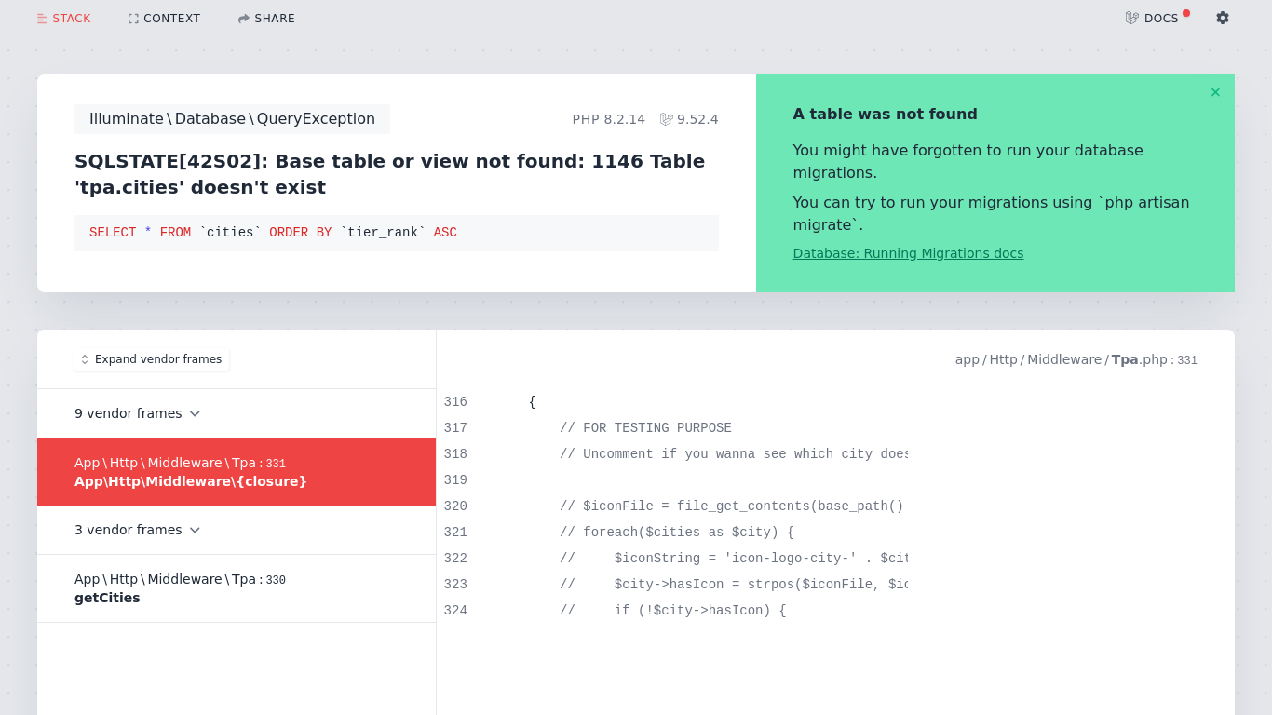This screenshot has height=715, width=1272.
Task: Click chevron beside 9 vendor frames
Action: (x=195, y=413)
